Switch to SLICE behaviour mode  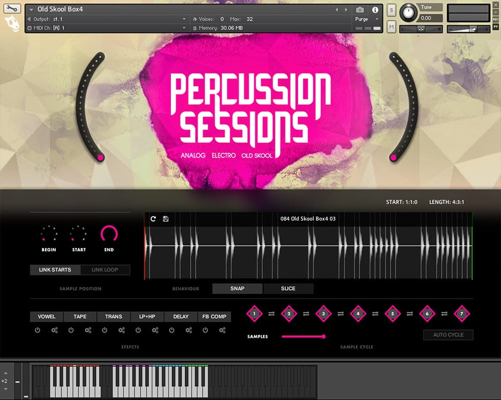tap(288, 289)
